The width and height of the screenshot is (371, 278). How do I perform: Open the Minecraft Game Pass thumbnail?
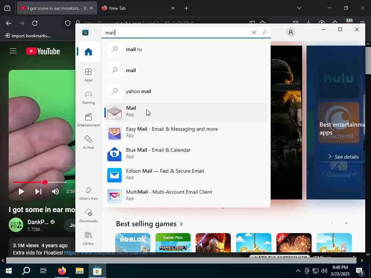173,243
